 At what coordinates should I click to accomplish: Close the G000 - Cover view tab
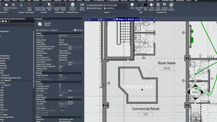tap(154, 20)
